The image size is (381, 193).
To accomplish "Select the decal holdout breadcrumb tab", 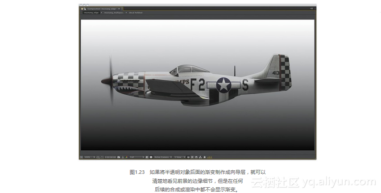I will [x=136, y=12].
